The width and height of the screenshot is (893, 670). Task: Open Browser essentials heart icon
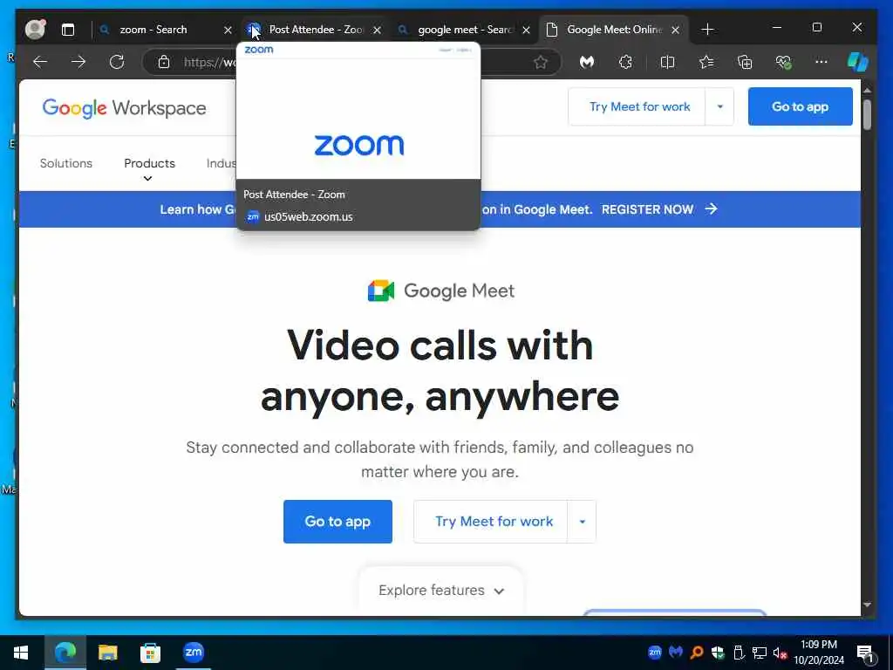coord(784,62)
